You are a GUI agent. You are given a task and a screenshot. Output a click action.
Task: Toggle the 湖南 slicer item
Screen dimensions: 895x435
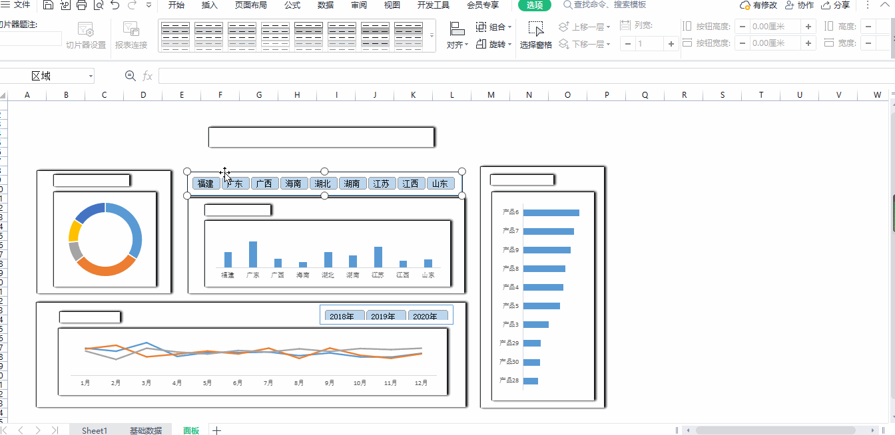coord(352,184)
